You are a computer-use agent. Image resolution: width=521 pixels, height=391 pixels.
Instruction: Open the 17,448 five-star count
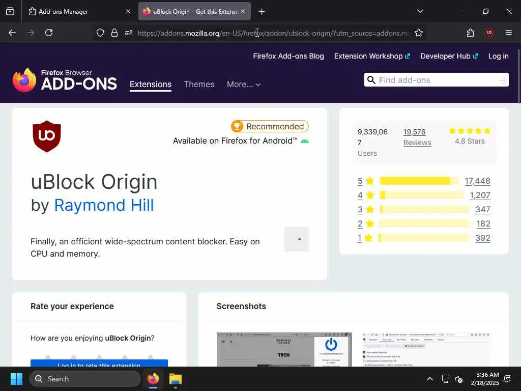point(477,181)
